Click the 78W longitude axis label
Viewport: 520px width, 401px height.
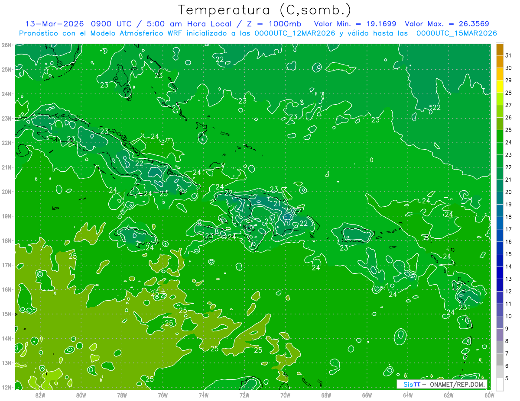[122, 395]
